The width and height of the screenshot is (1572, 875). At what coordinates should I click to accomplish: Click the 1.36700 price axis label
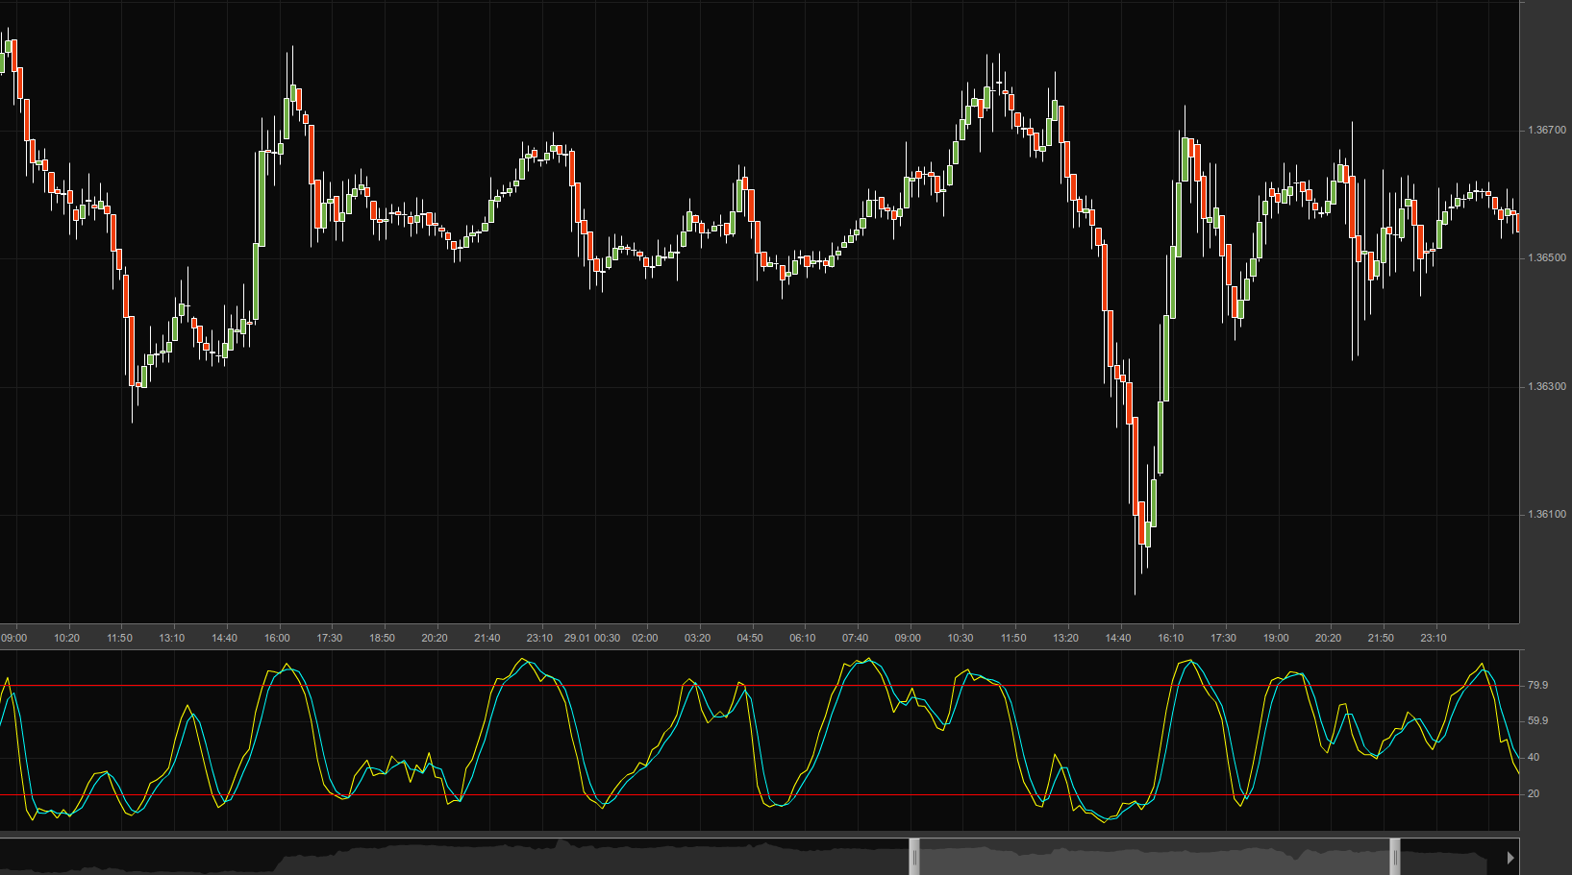tap(1546, 130)
